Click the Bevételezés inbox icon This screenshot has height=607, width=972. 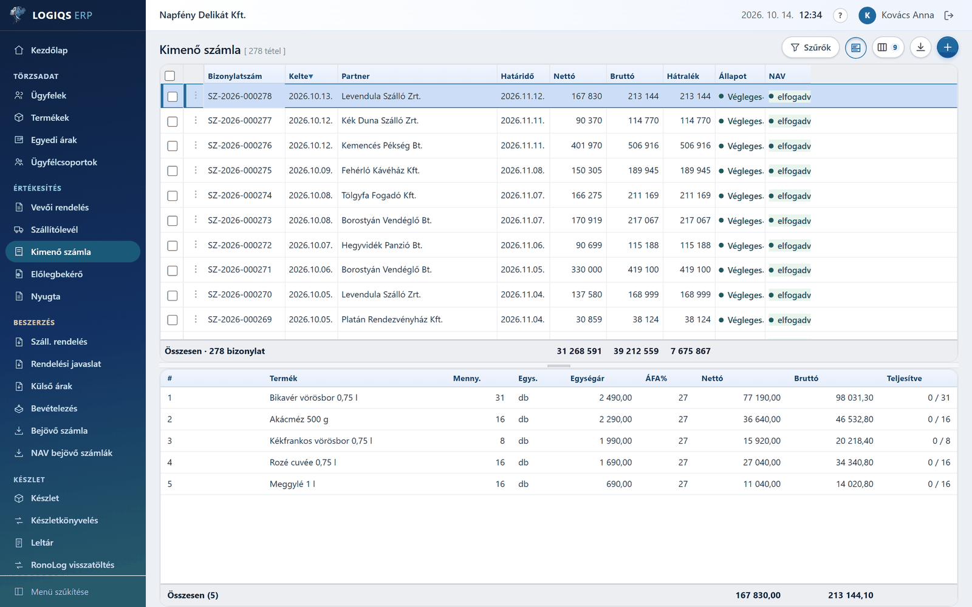[x=19, y=409]
